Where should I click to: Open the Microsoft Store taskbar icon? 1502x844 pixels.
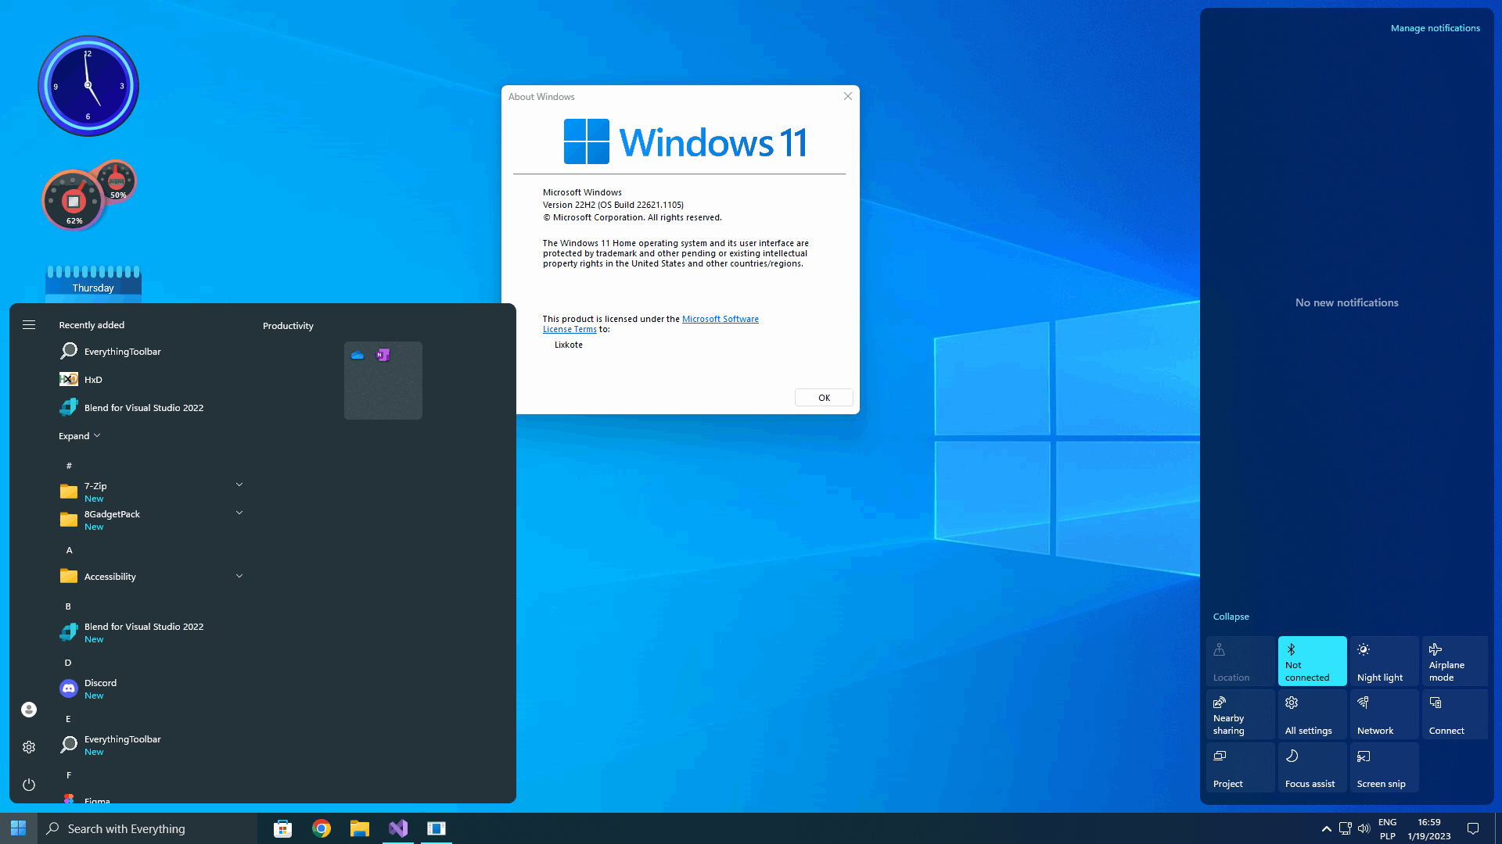click(283, 828)
